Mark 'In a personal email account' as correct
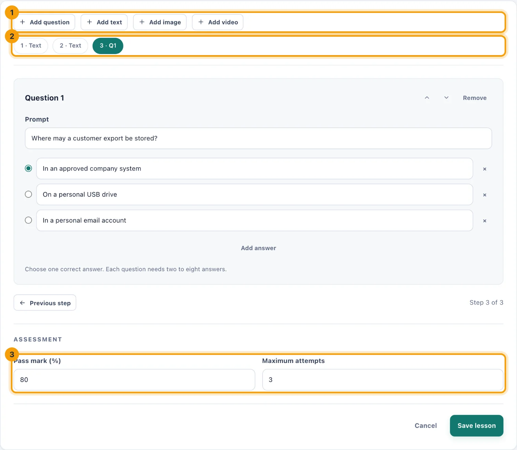Viewport: 517px width, 450px height. click(x=29, y=220)
